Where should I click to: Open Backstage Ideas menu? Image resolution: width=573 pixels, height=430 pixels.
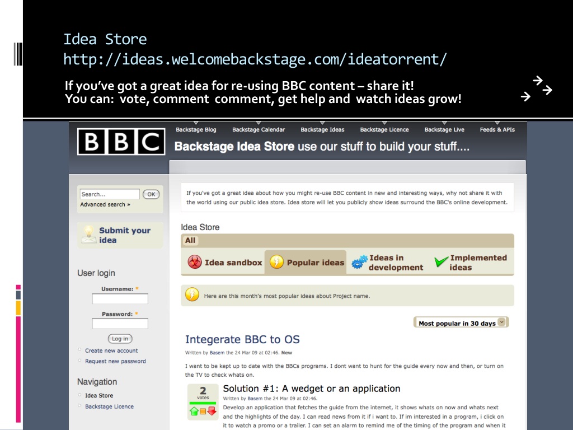tap(322, 129)
